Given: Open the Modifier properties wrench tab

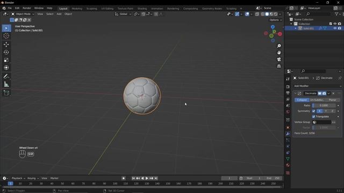Looking at the screenshot, I should point(288,133).
